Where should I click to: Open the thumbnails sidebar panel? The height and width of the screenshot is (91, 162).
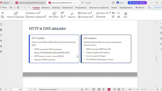[1, 30]
